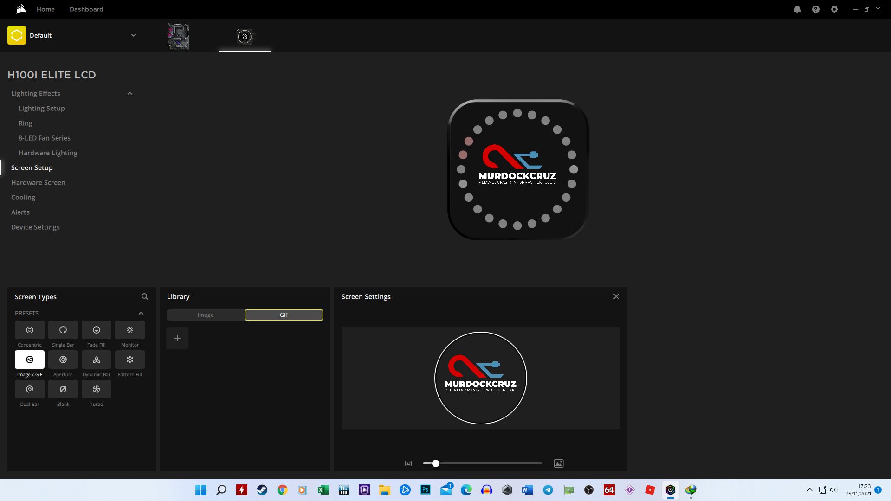Collapse the PRESETS group
The width and height of the screenshot is (891, 501).
point(141,313)
